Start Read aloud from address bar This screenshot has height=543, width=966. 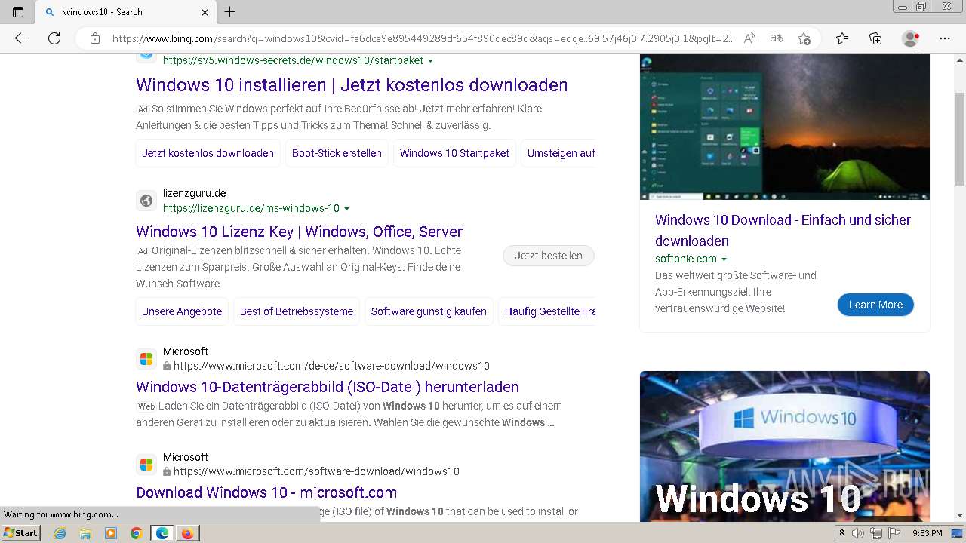click(x=749, y=38)
